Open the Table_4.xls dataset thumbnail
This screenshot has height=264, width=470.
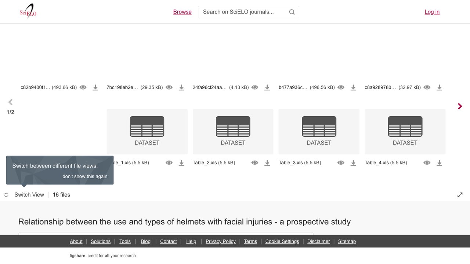pos(405,132)
